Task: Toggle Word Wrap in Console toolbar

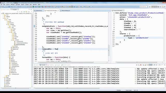Action: tap(147, 65)
